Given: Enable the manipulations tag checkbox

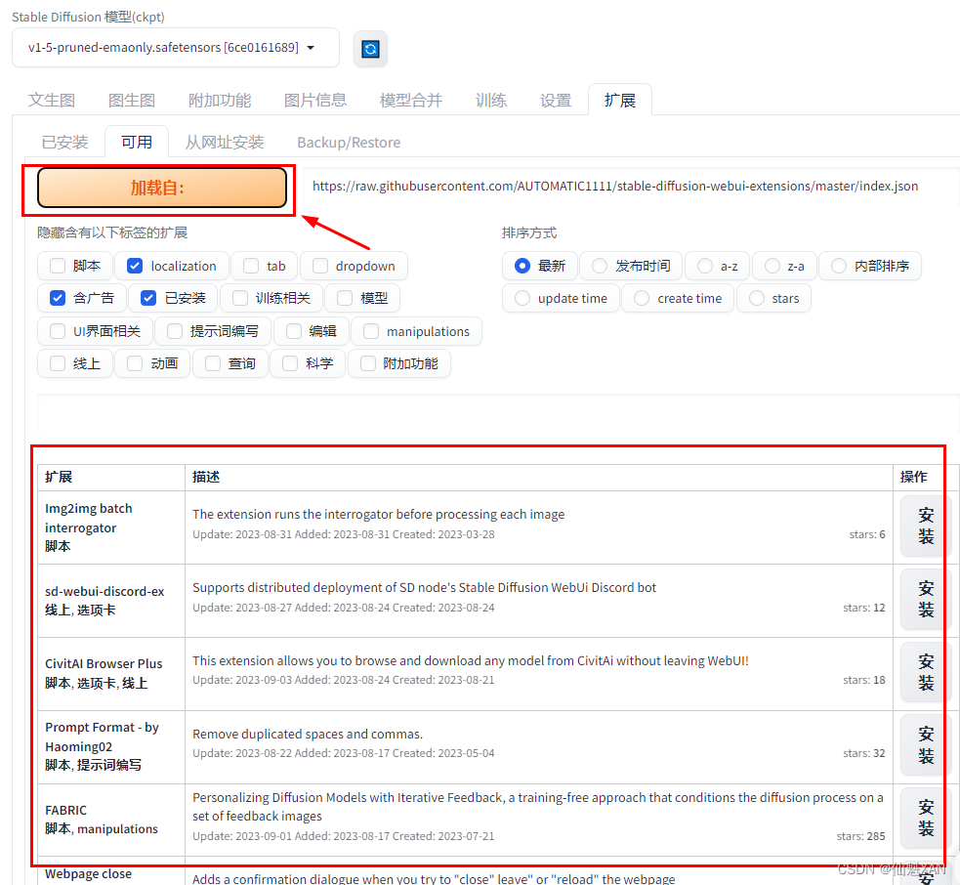Looking at the screenshot, I should click(x=369, y=330).
